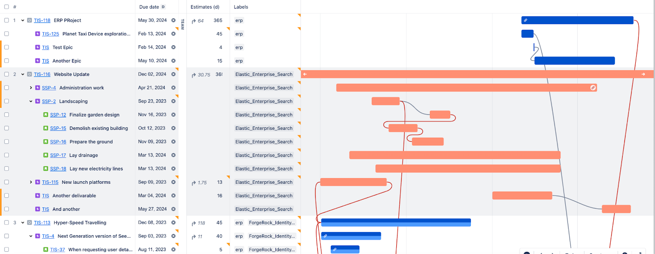Image resolution: width=655 pixels, height=254 pixels.
Task: Expand the Administration work epic
Action: (x=31, y=88)
